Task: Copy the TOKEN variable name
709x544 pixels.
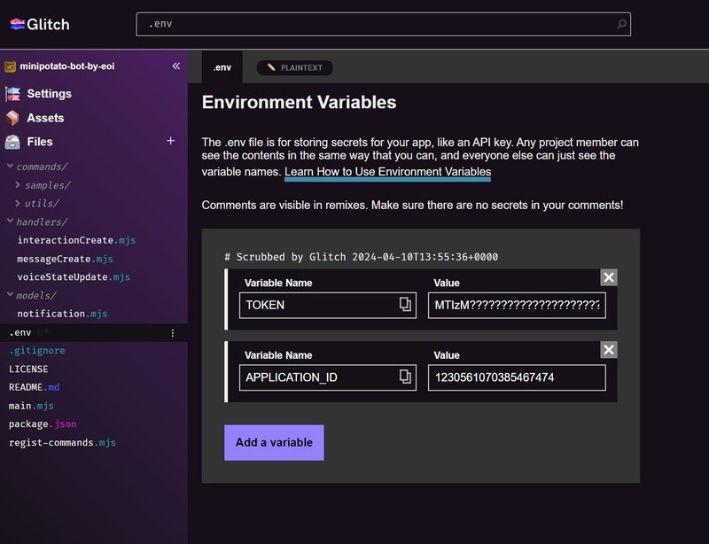Action: click(405, 304)
